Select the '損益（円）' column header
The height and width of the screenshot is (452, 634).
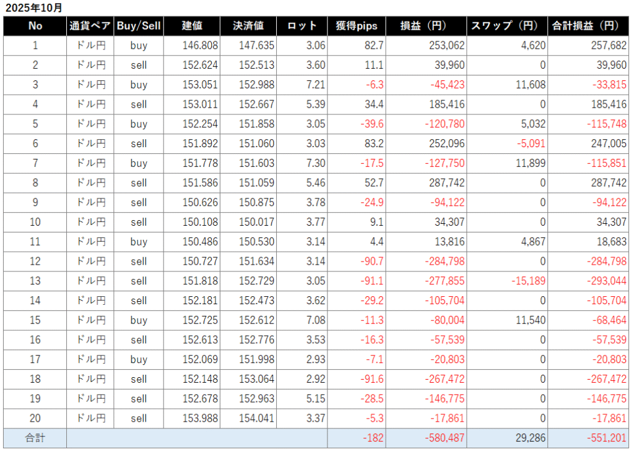(x=426, y=26)
